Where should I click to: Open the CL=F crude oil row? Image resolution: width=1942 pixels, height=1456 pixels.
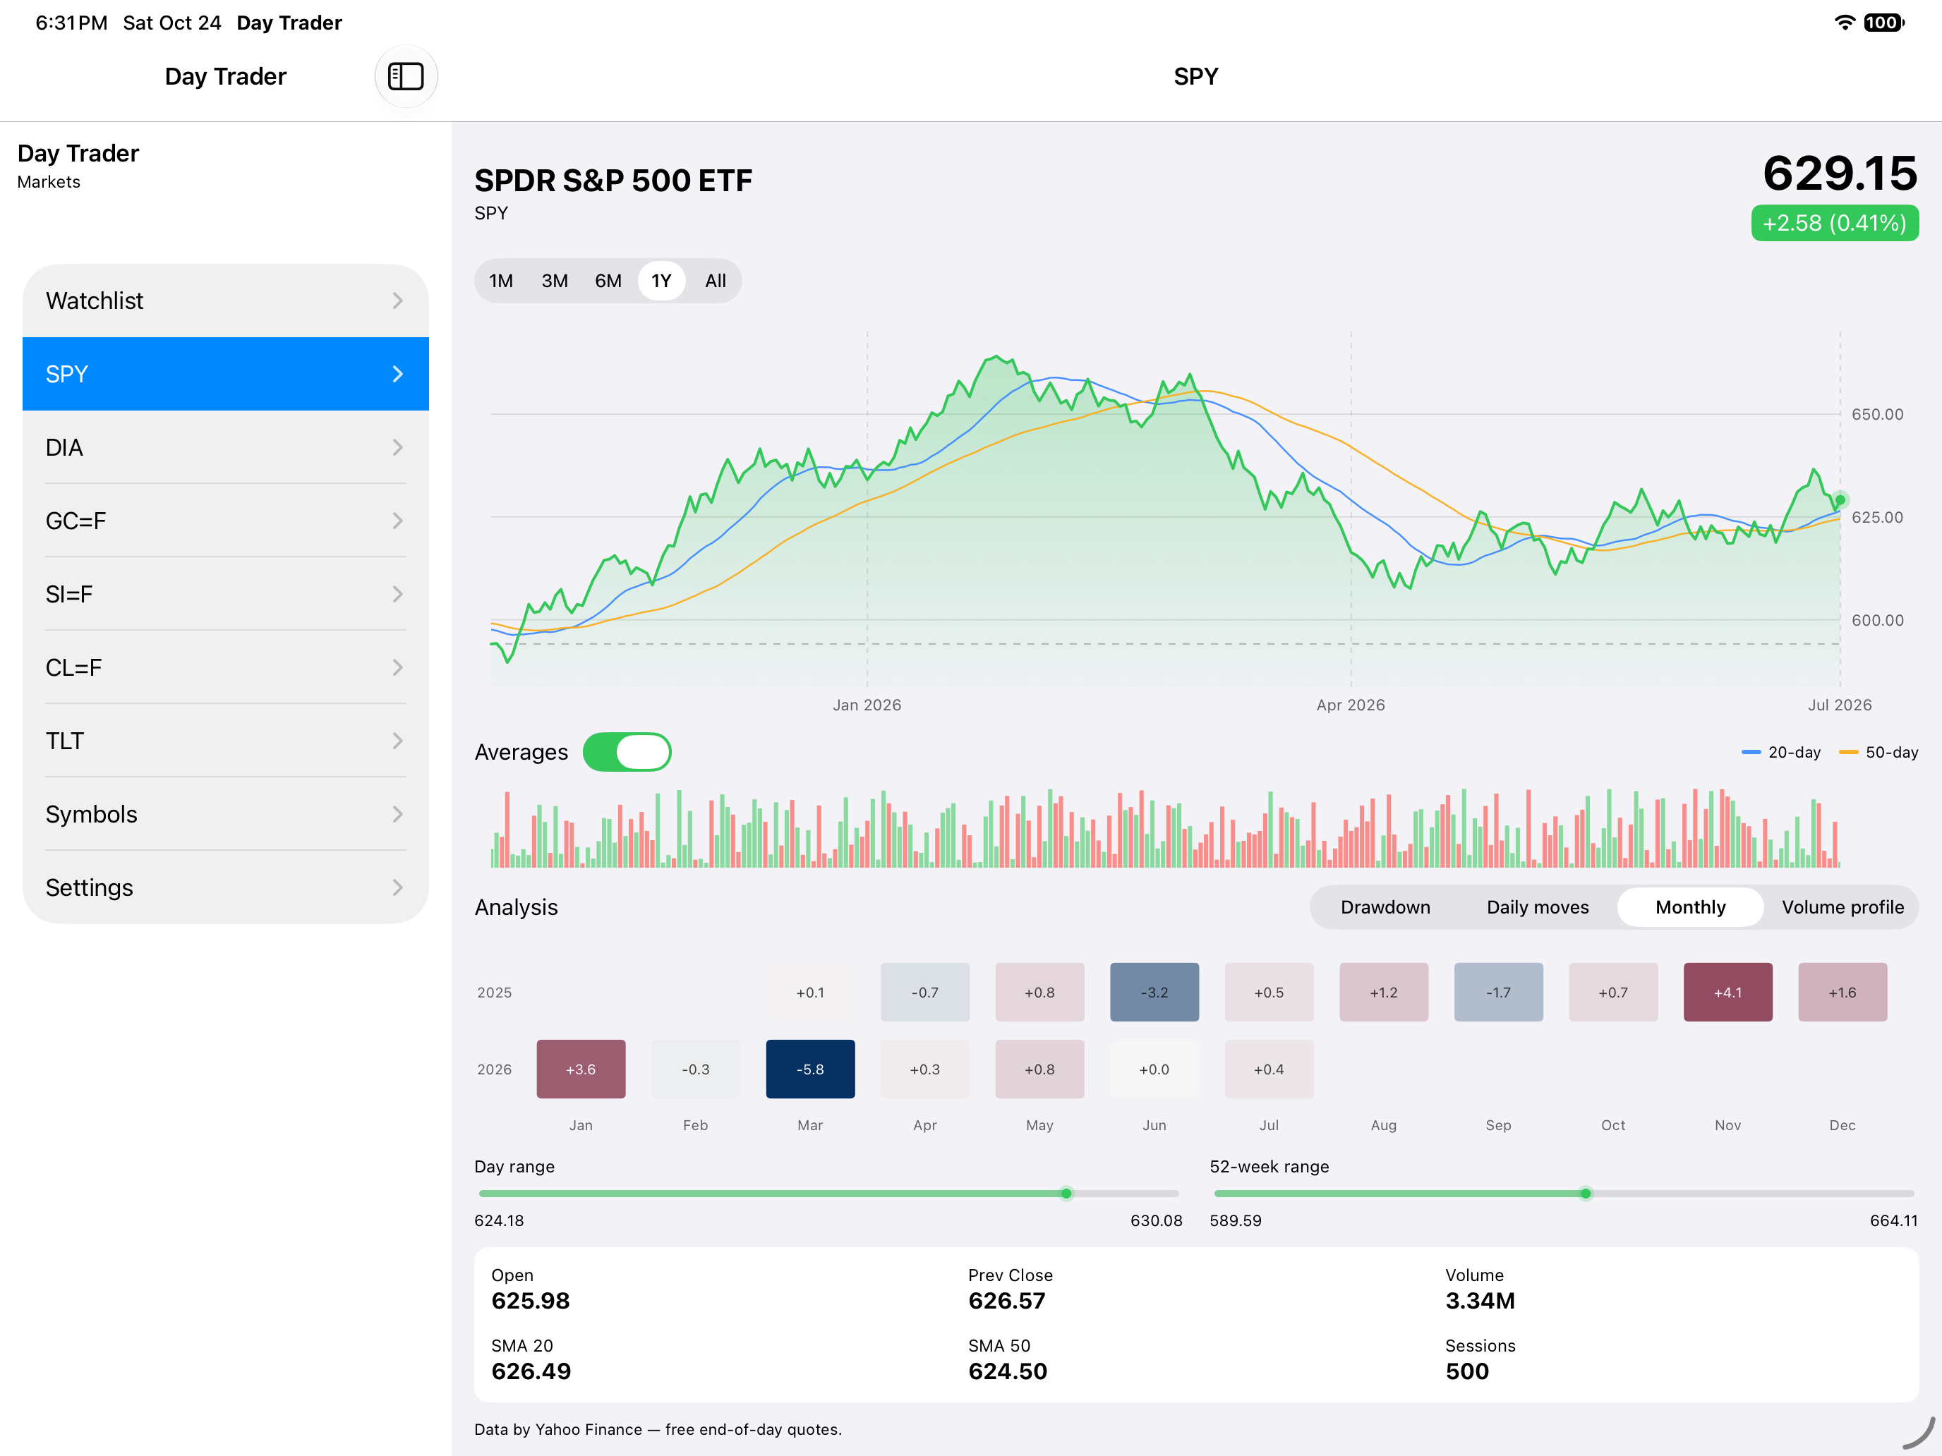[x=226, y=668]
